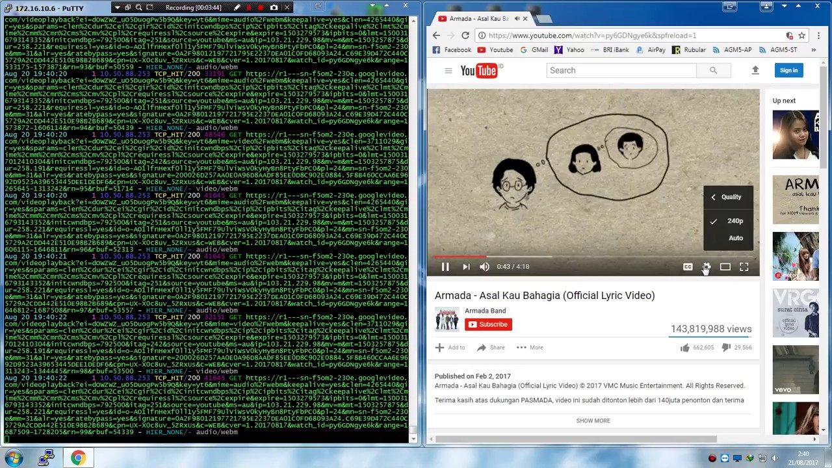Open the Rubular bookmark
The height and width of the screenshot is (468, 832).
click(689, 50)
